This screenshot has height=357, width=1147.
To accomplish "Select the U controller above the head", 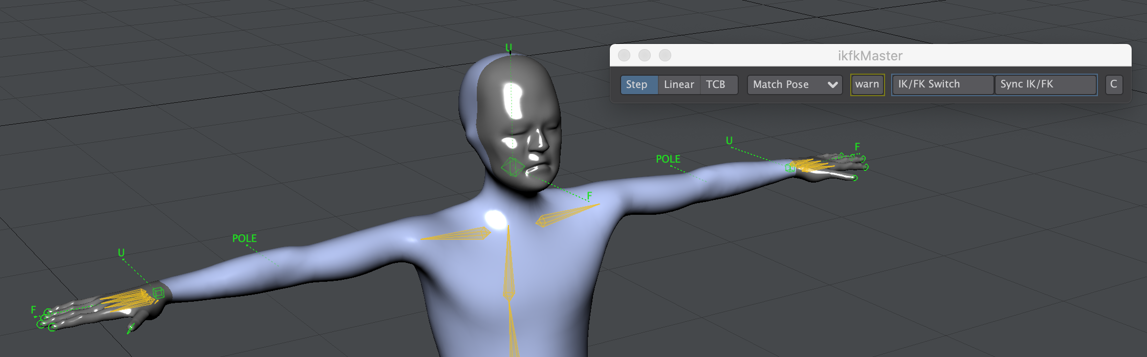I will 509,48.
